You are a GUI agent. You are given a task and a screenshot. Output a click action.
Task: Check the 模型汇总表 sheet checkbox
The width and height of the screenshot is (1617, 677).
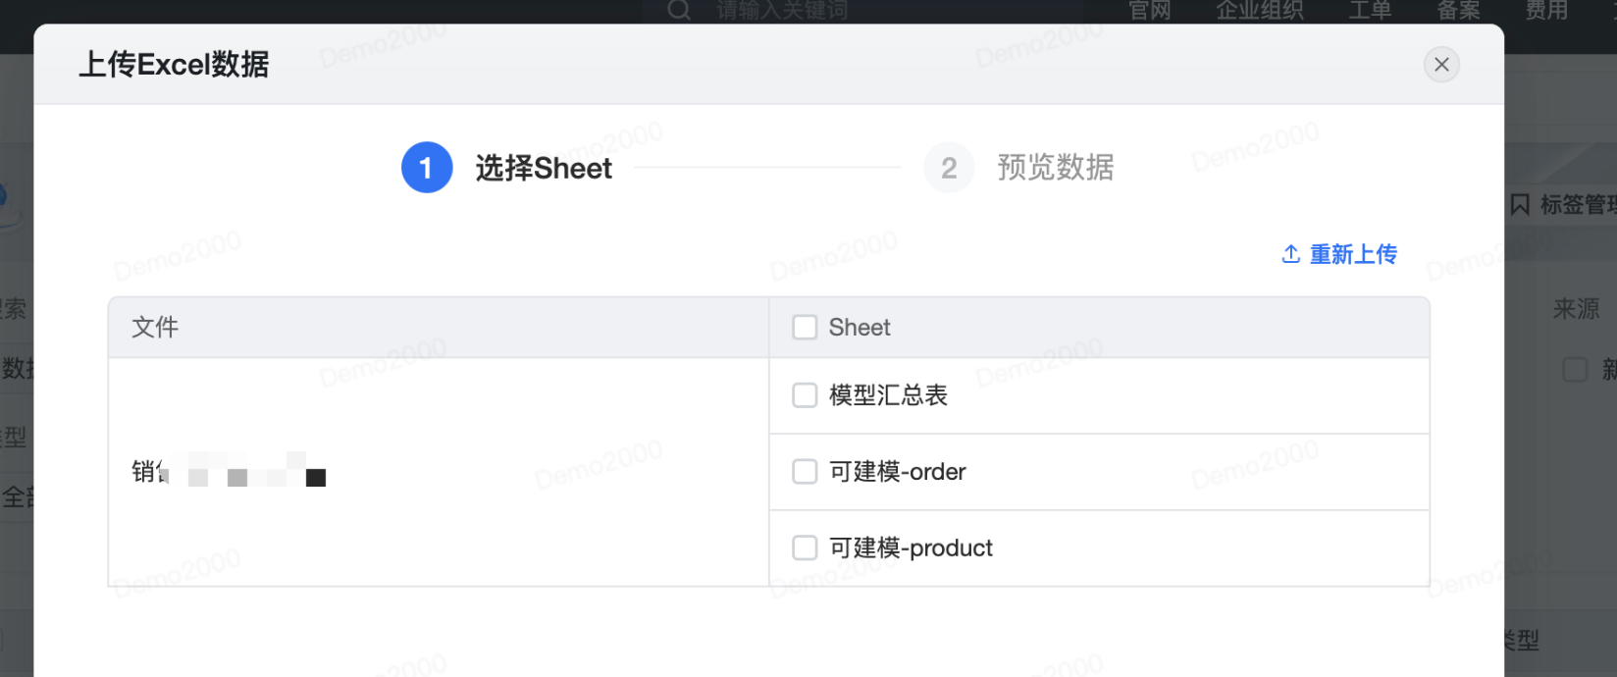click(x=805, y=395)
